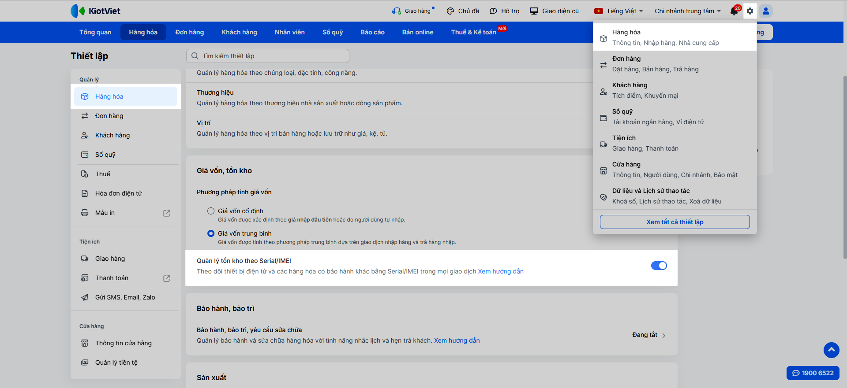Click the Thông tin cửa hàng store icon

coord(85,343)
